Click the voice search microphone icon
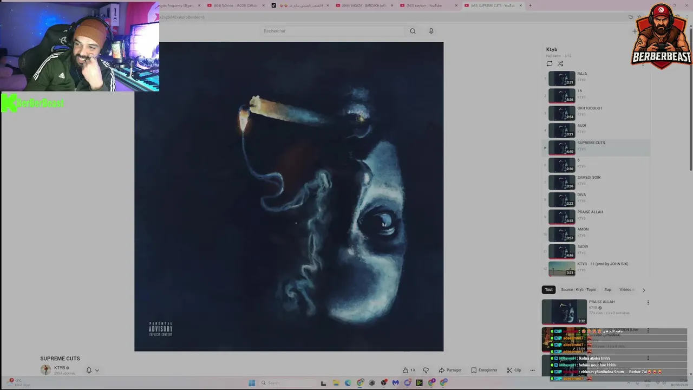The width and height of the screenshot is (693, 390). [431, 31]
